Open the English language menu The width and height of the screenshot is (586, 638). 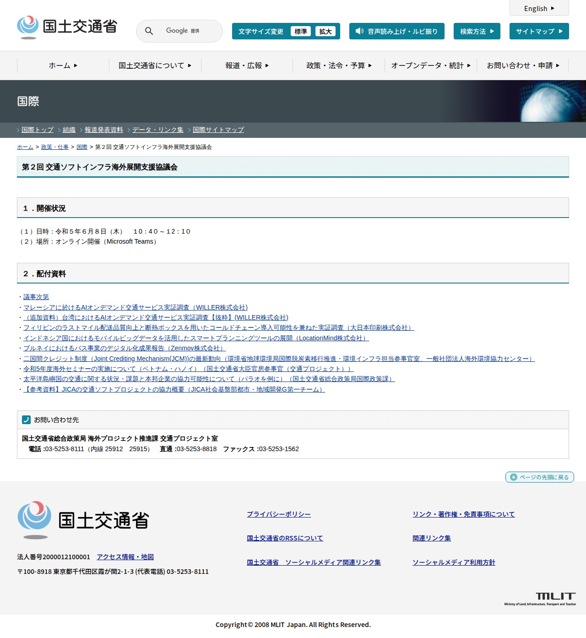[539, 8]
